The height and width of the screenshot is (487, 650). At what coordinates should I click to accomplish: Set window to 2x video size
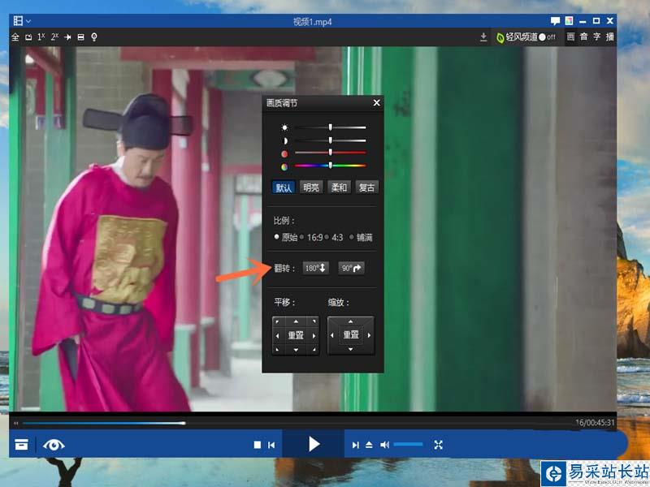(x=54, y=37)
